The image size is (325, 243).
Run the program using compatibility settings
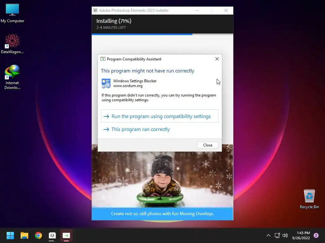coord(160,116)
